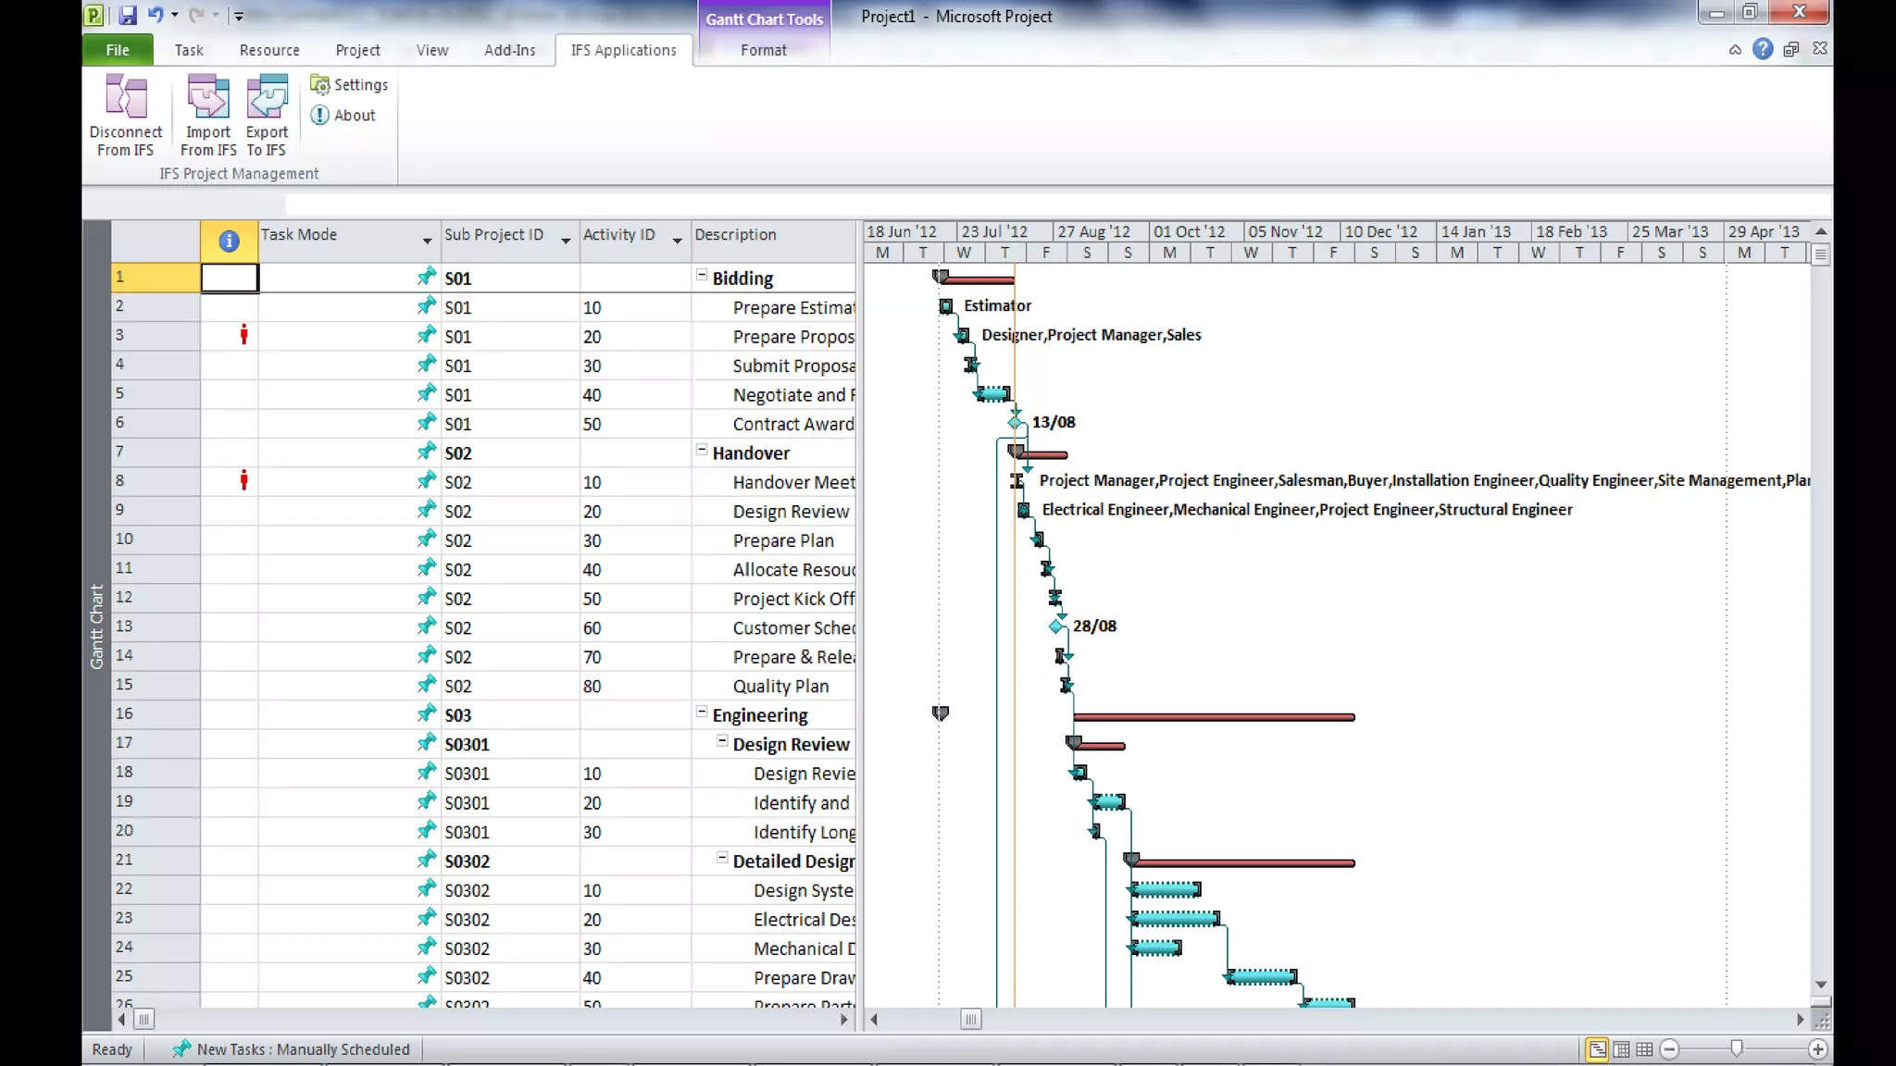Open the Activity ID column dropdown
Viewport: 1896px width, 1066px height.
(677, 241)
